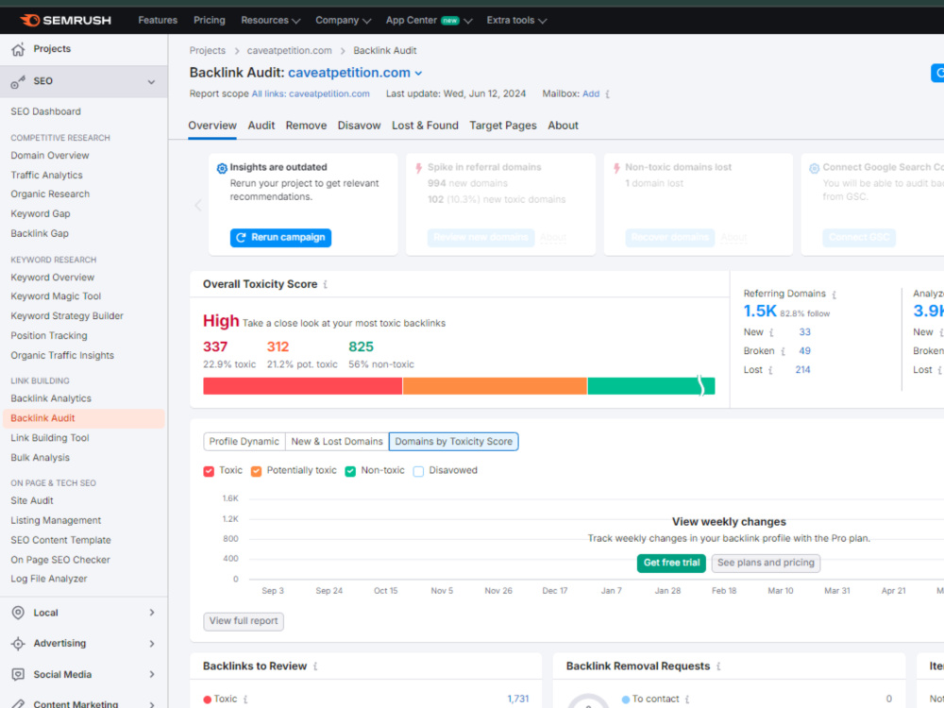Collapse the SEO sidebar section
Screen dimensions: 944x708
(x=151, y=82)
